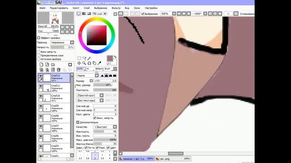Screen dimensions: 291x163
Task: Select the move layer tool
Action: coord(79,63)
